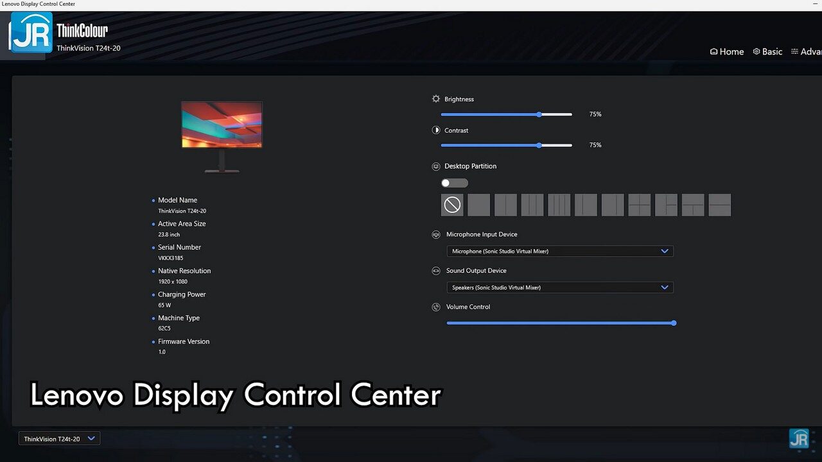Expand the Sound Output Device dropdown
This screenshot has width=822, height=462.
click(x=559, y=287)
